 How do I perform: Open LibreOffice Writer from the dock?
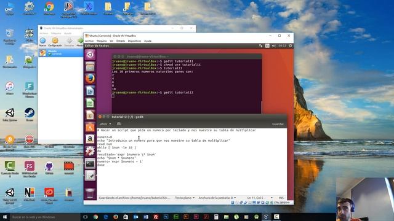tap(90, 91)
